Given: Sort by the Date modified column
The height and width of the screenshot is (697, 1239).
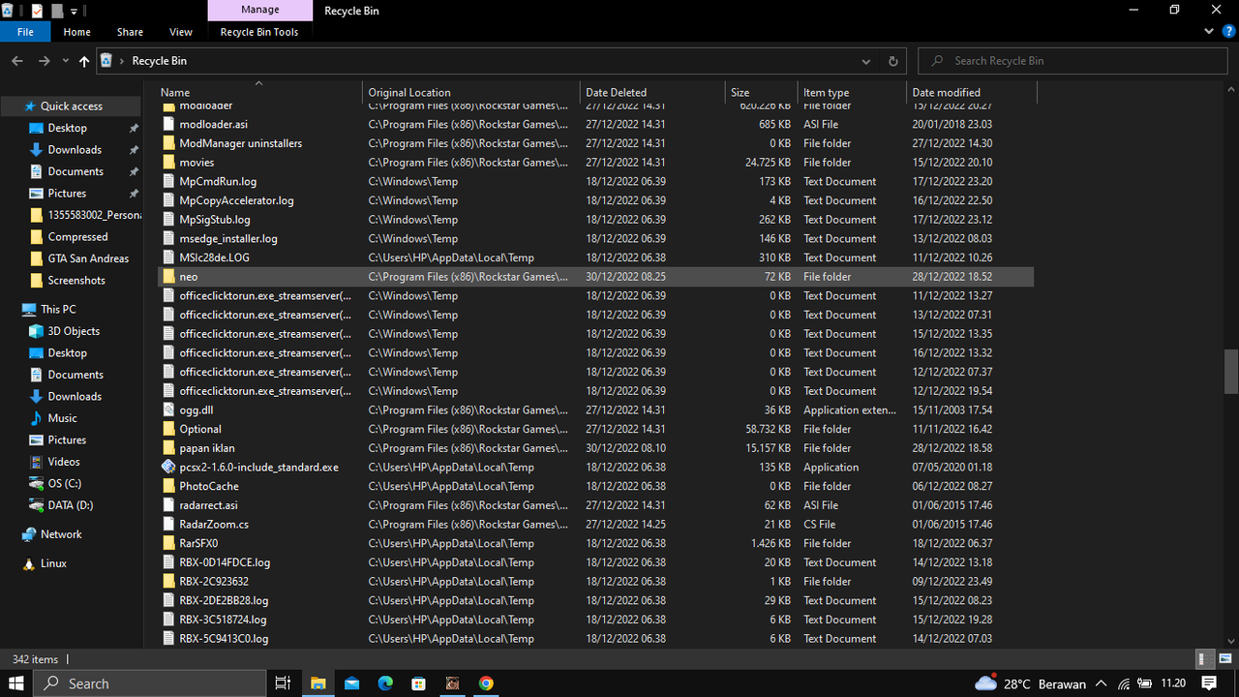Looking at the screenshot, I should click(971, 93).
